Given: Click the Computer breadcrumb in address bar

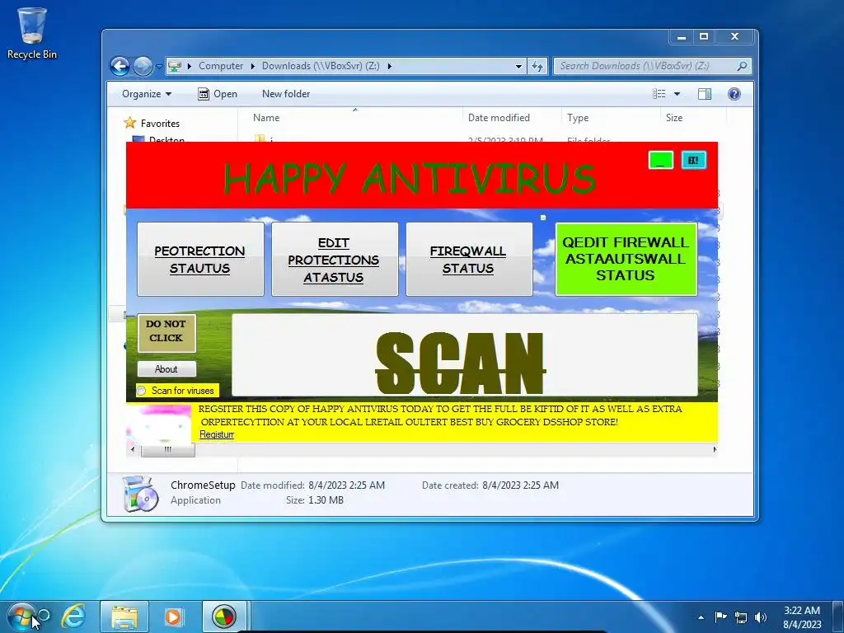Looking at the screenshot, I should pyautogui.click(x=221, y=66).
